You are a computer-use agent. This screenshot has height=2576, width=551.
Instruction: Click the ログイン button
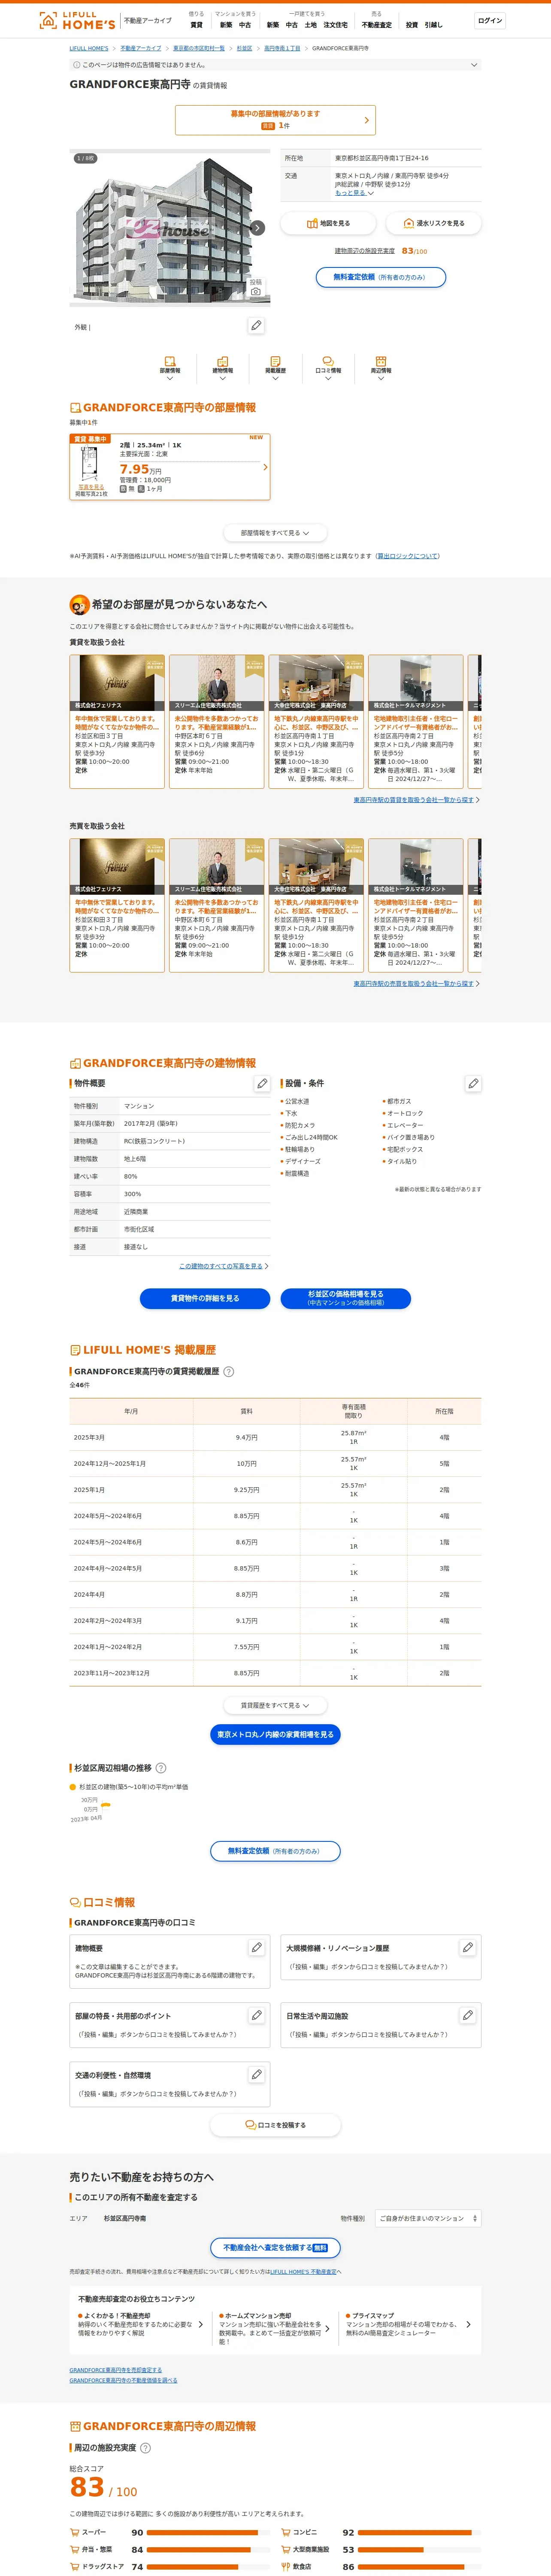(490, 20)
